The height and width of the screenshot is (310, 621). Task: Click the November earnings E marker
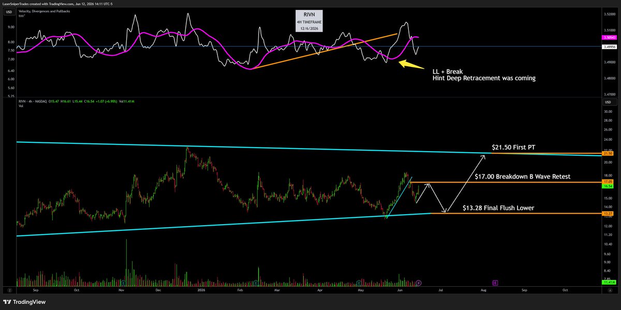point(123,283)
